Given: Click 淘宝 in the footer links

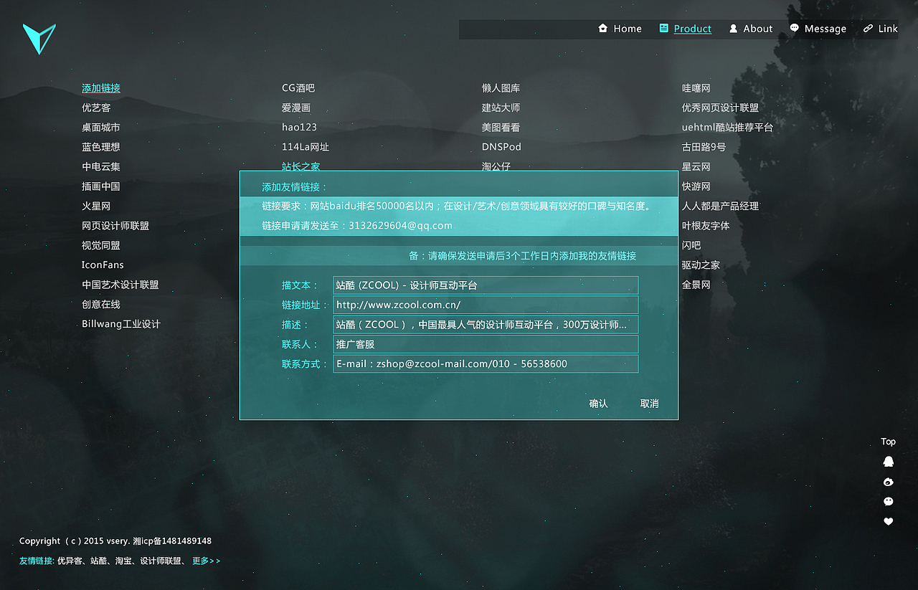Looking at the screenshot, I should [x=123, y=561].
